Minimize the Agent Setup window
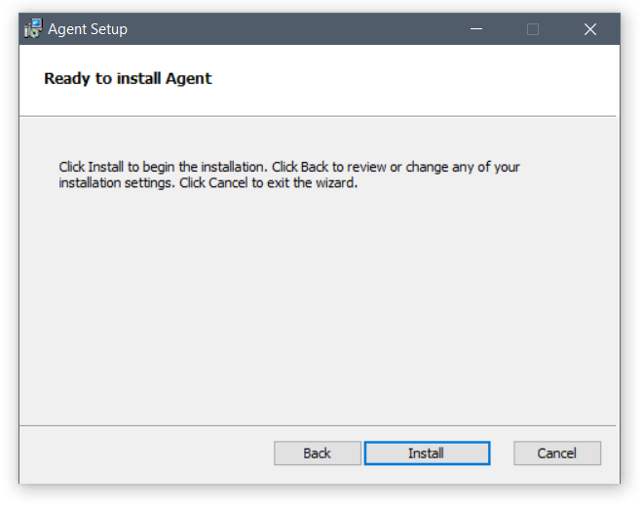 pos(476,29)
